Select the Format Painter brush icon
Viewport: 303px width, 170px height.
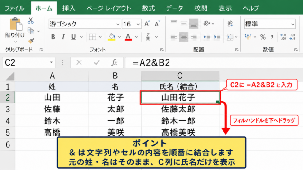point(31,41)
